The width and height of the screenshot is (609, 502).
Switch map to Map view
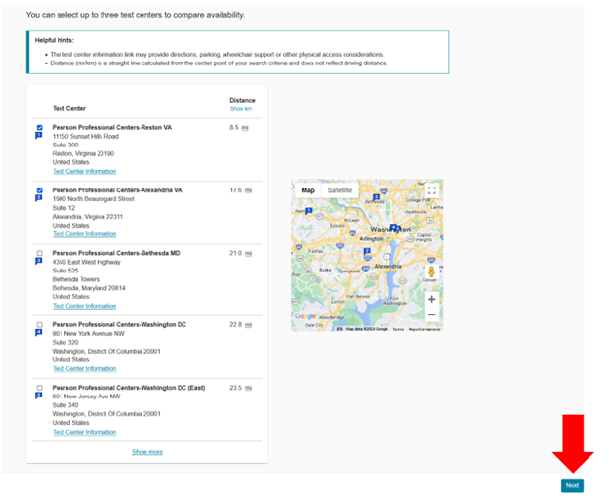coord(308,190)
